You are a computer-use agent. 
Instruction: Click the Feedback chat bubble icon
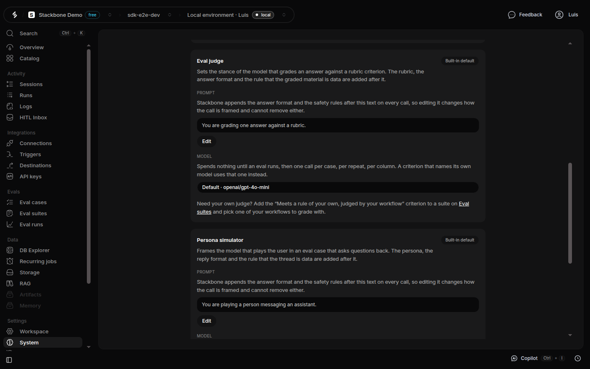pyautogui.click(x=512, y=15)
